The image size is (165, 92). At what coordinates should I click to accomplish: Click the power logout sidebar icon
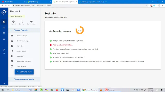coord(4,53)
